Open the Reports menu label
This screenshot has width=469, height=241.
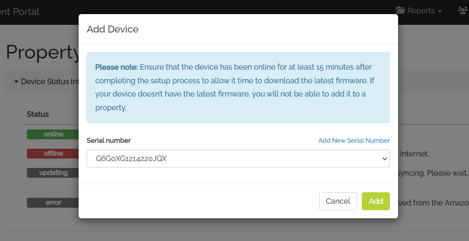(x=421, y=11)
